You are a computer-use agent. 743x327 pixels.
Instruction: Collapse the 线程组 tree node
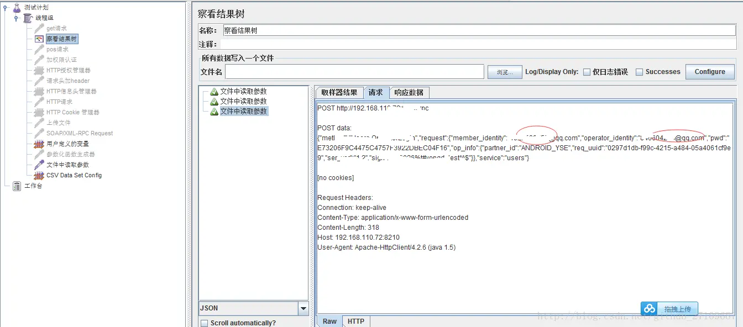17,18
